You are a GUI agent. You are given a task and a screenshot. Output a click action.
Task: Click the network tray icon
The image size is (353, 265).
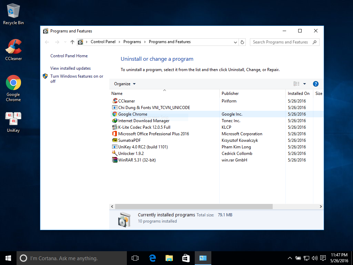(x=306, y=258)
